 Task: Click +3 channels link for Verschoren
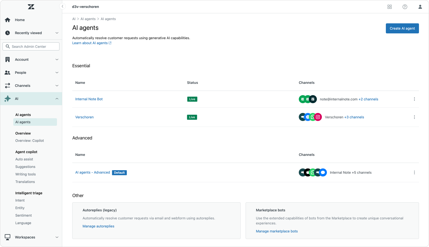click(x=354, y=117)
